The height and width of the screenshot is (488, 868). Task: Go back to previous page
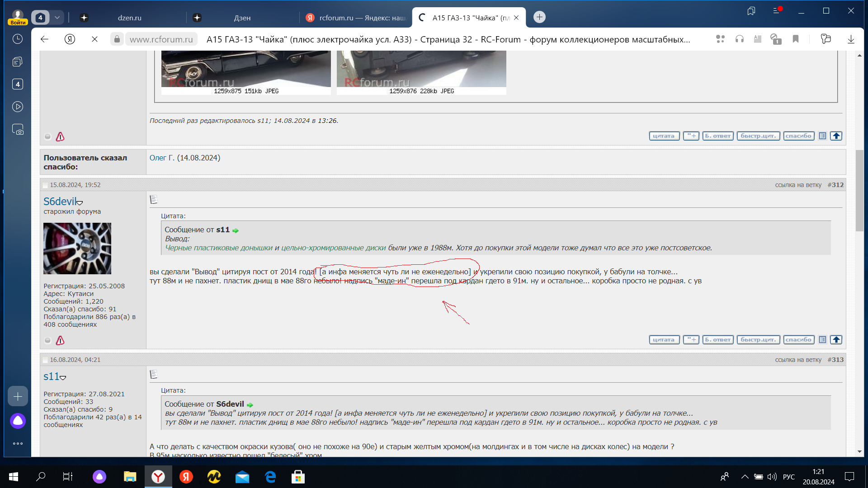[x=44, y=39]
